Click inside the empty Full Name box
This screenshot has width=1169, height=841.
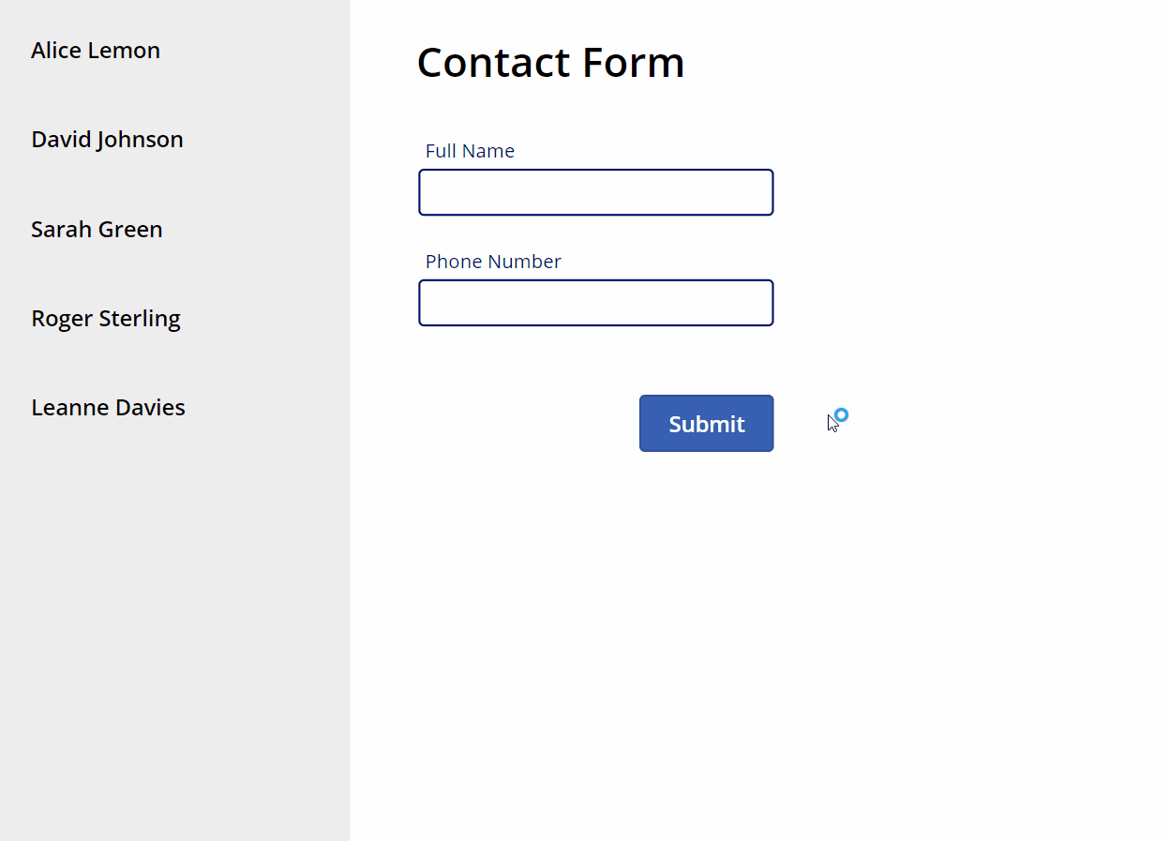(x=595, y=191)
